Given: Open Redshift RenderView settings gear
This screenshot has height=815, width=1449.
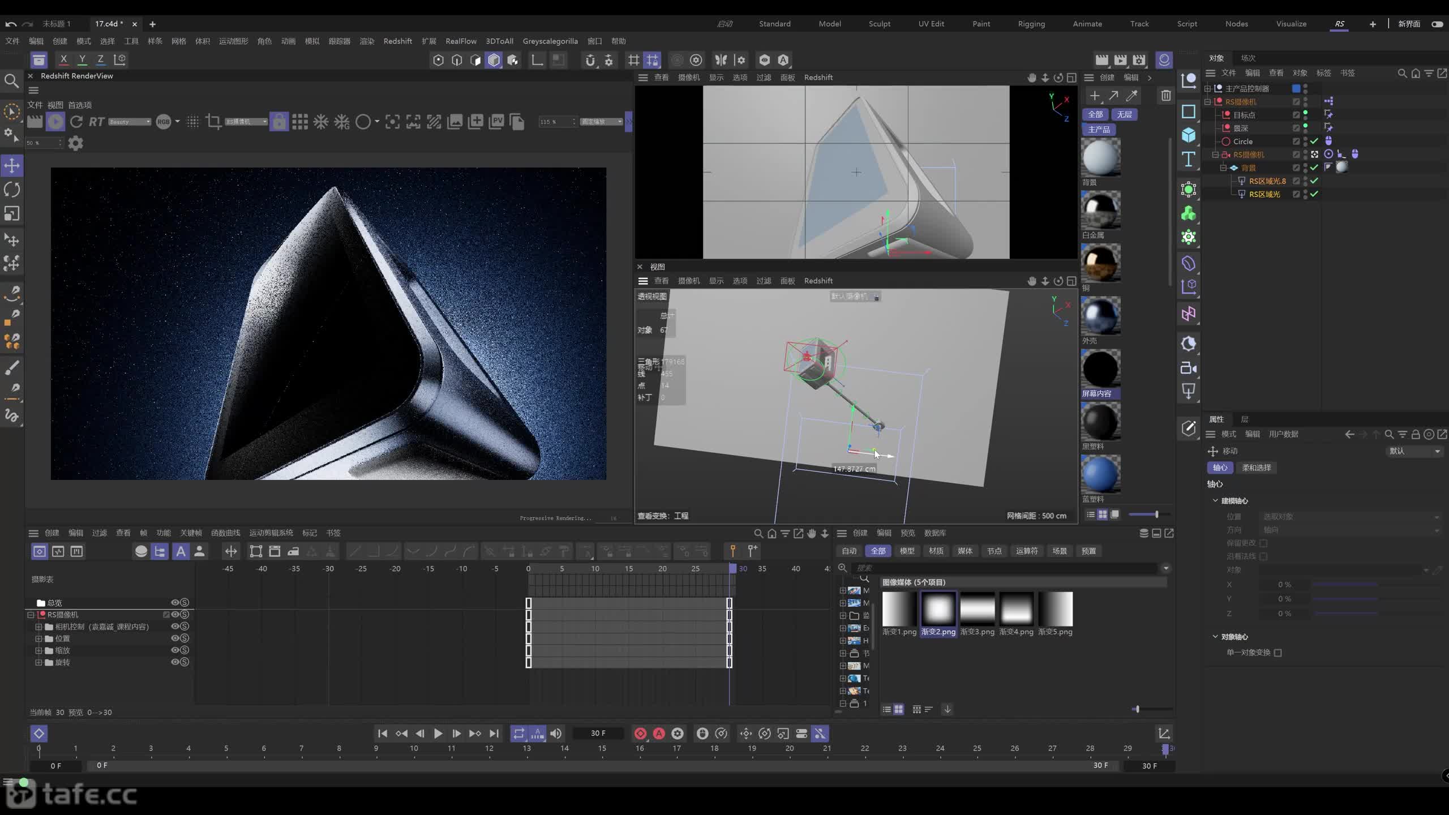Looking at the screenshot, I should coord(75,143).
